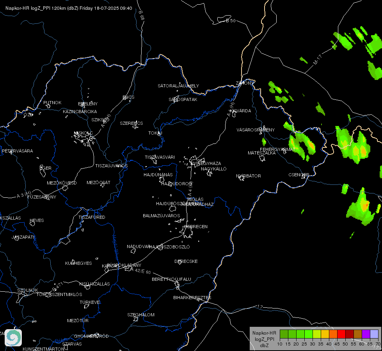
Task: Click the SZERENCS city label
Action: coord(131,123)
